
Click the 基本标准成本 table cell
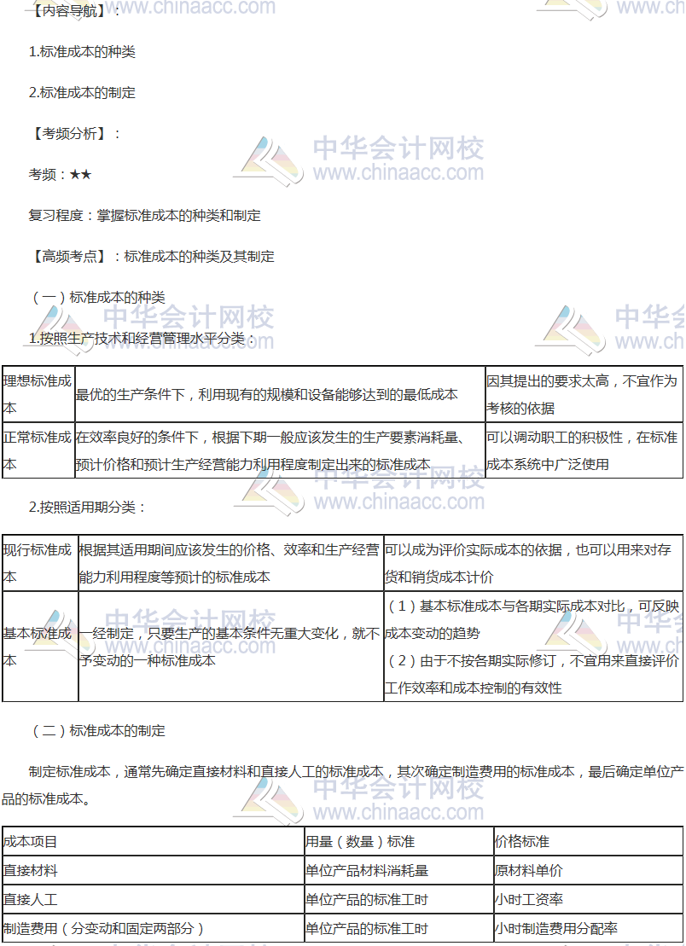click(x=38, y=647)
